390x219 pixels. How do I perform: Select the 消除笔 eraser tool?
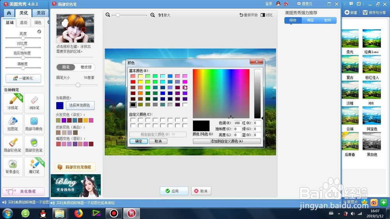pos(34,102)
